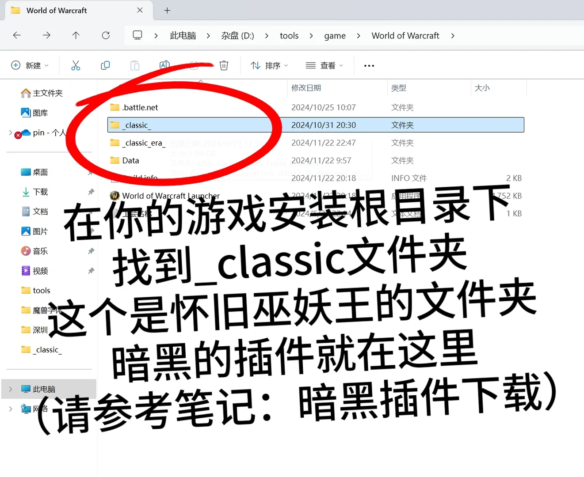Open 下载 (Downloads) in sidebar
The height and width of the screenshot is (477, 584).
(x=34, y=192)
